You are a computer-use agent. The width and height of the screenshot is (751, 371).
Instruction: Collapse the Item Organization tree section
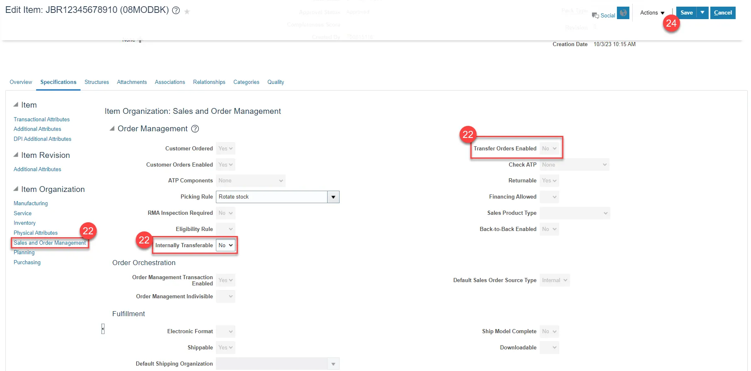point(16,189)
